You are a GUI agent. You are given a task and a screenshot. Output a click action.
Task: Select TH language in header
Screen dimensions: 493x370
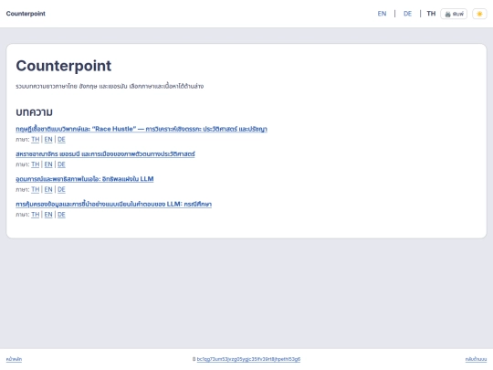click(x=431, y=14)
